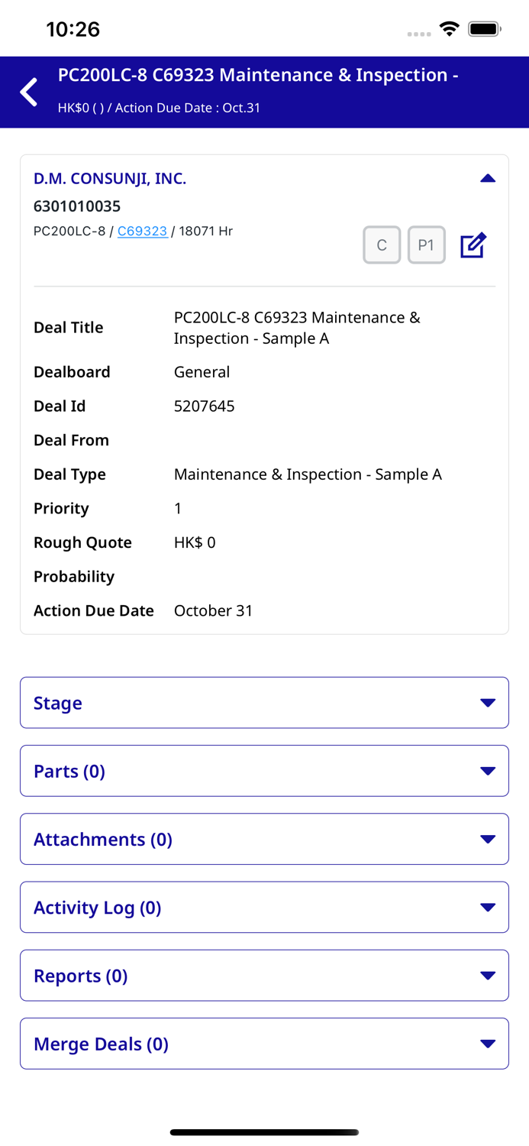Expand the Activity Log (0) section
Viewport: 529px width, 1146px height.
[x=488, y=907]
